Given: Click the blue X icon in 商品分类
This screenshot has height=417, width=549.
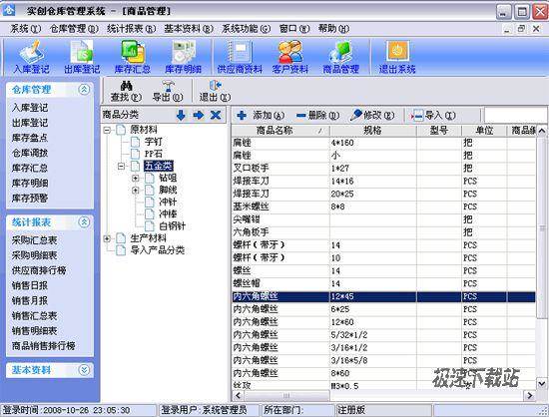Looking at the screenshot, I should click(x=216, y=115).
